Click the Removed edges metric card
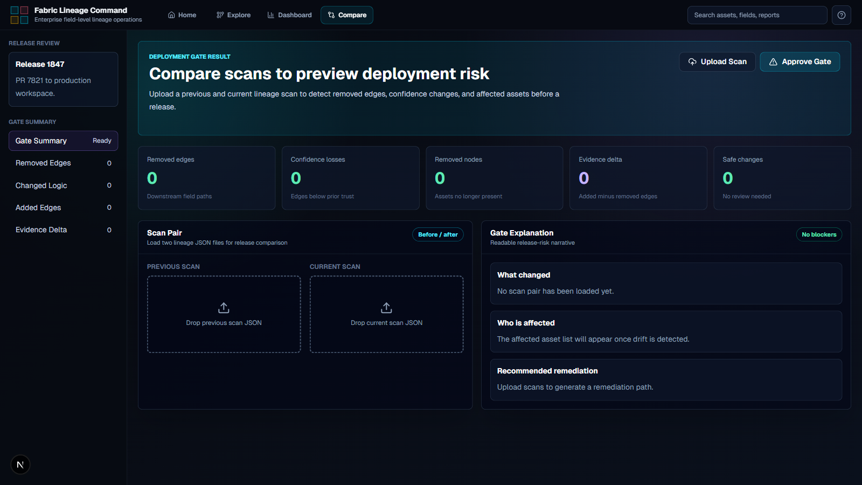The width and height of the screenshot is (862, 485). [207, 178]
